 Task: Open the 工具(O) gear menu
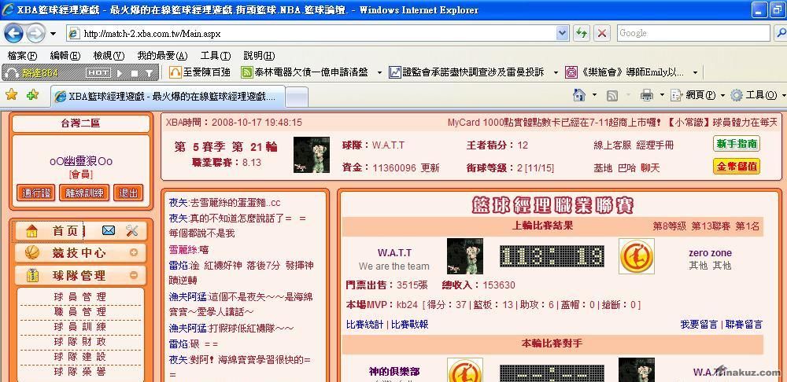coord(757,95)
